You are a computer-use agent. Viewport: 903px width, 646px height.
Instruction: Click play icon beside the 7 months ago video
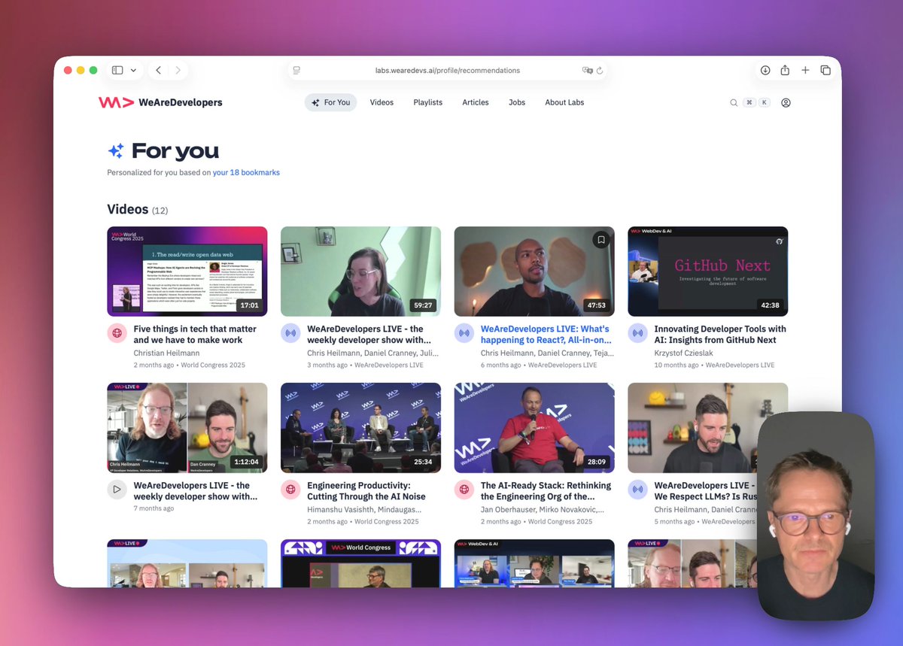click(117, 490)
